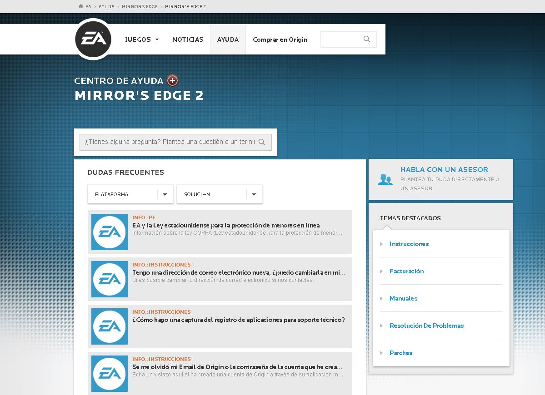
Task: Click the red plus icon beside Centro de Ayuda
Action: (x=172, y=81)
